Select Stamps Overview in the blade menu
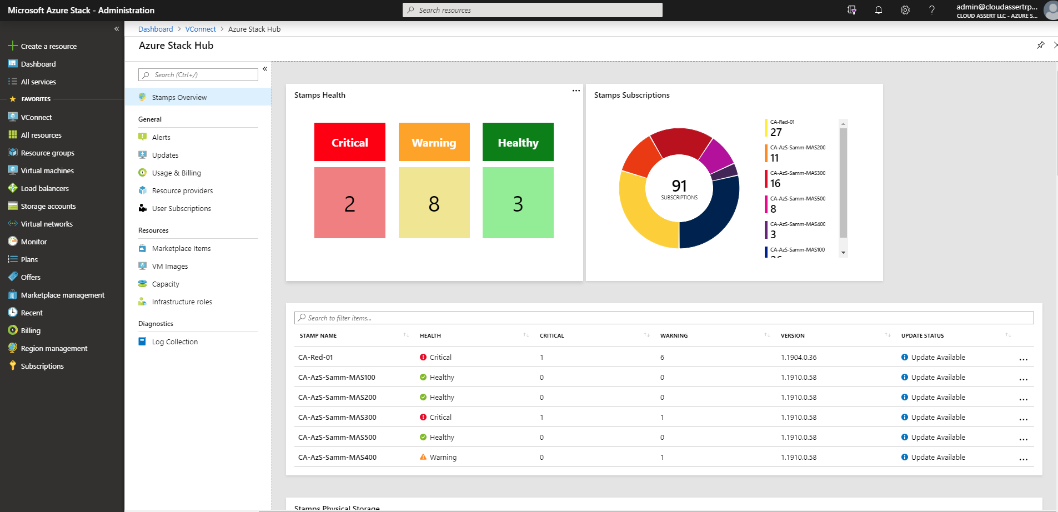 coord(179,97)
